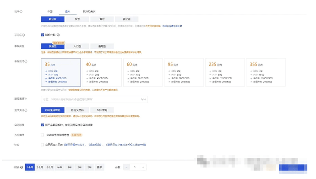Image resolution: width=316 pixels, height=179 pixels.
Task: Toggle the 自动续费 auto-renew checkbox
Action: tap(43, 125)
